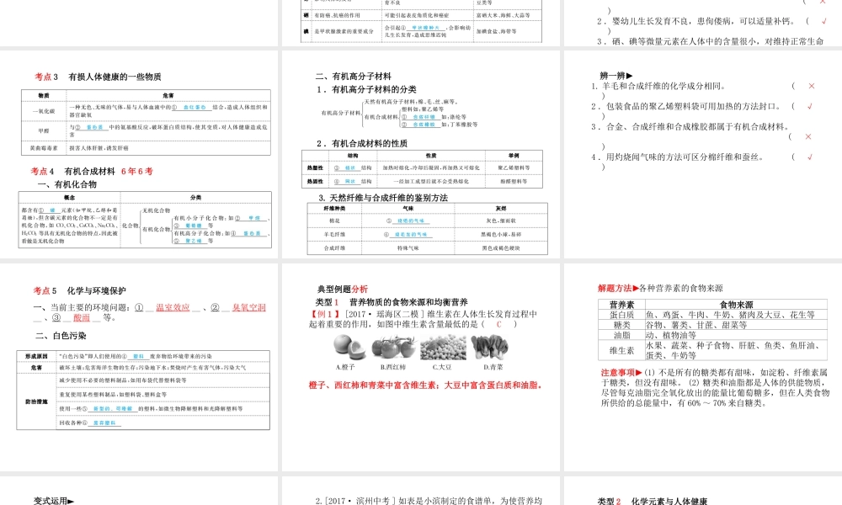
Task: Click the red explanation 橙子、西红柿和青菜中富含维生素
Action: click(x=425, y=385)
